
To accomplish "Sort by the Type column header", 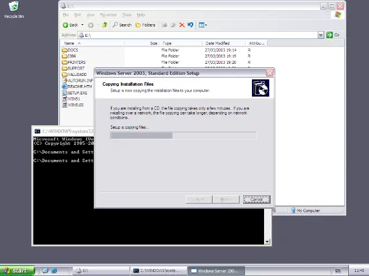I will click(x=180, y=43).
